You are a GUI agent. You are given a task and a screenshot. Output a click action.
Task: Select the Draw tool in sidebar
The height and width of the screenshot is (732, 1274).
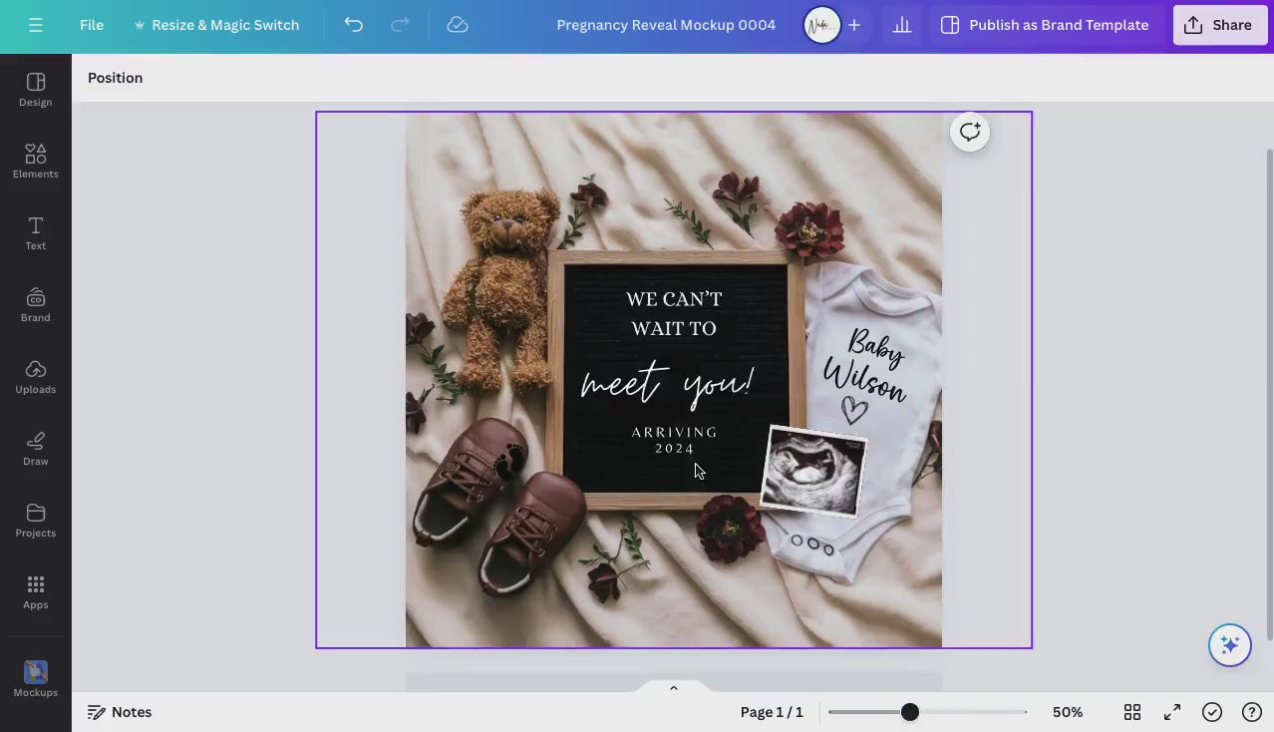[x=36, y=448]
